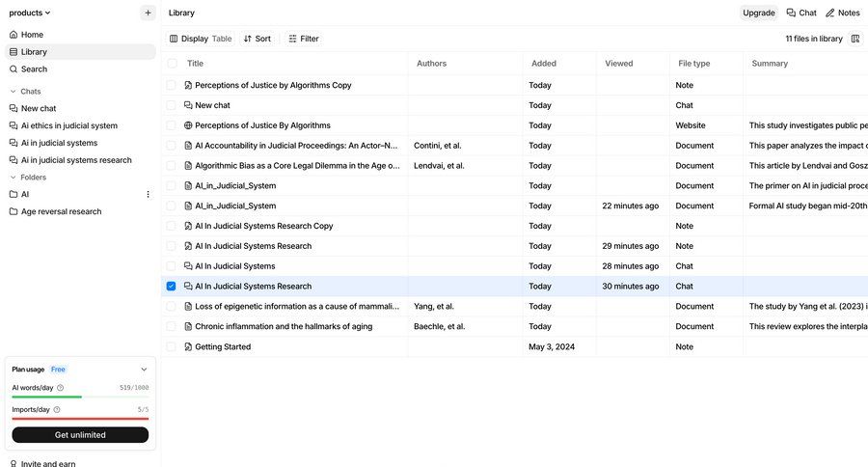Click the Get unlimited button
This screenshot has width=868, height=467.
click(80, 435)
